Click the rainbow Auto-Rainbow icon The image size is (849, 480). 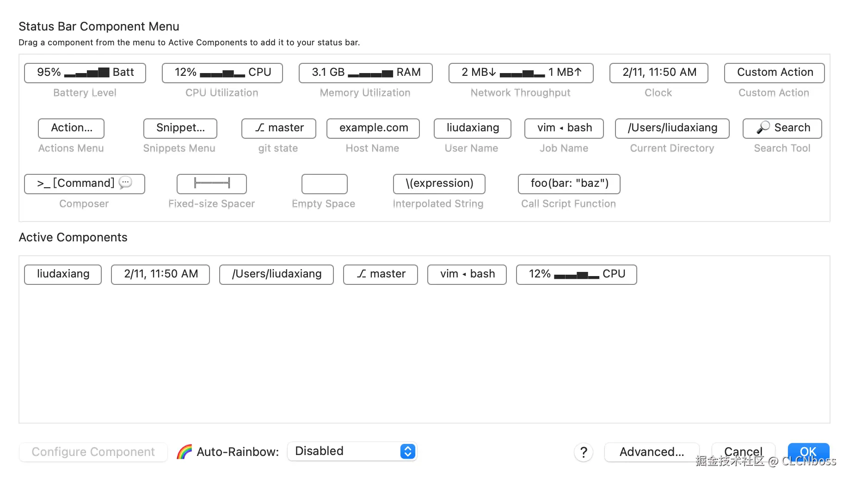coord(184,452)
